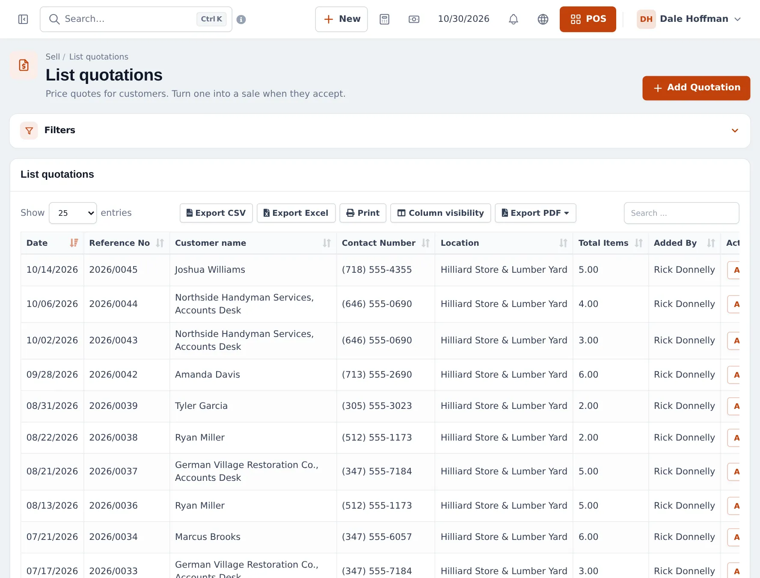The width and height of the screenshot is (760, 578).
Task: Select reference number 2026/0036
Action: point(113,506)
